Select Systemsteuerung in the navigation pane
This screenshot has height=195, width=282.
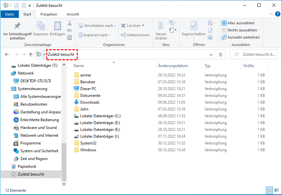32,89
